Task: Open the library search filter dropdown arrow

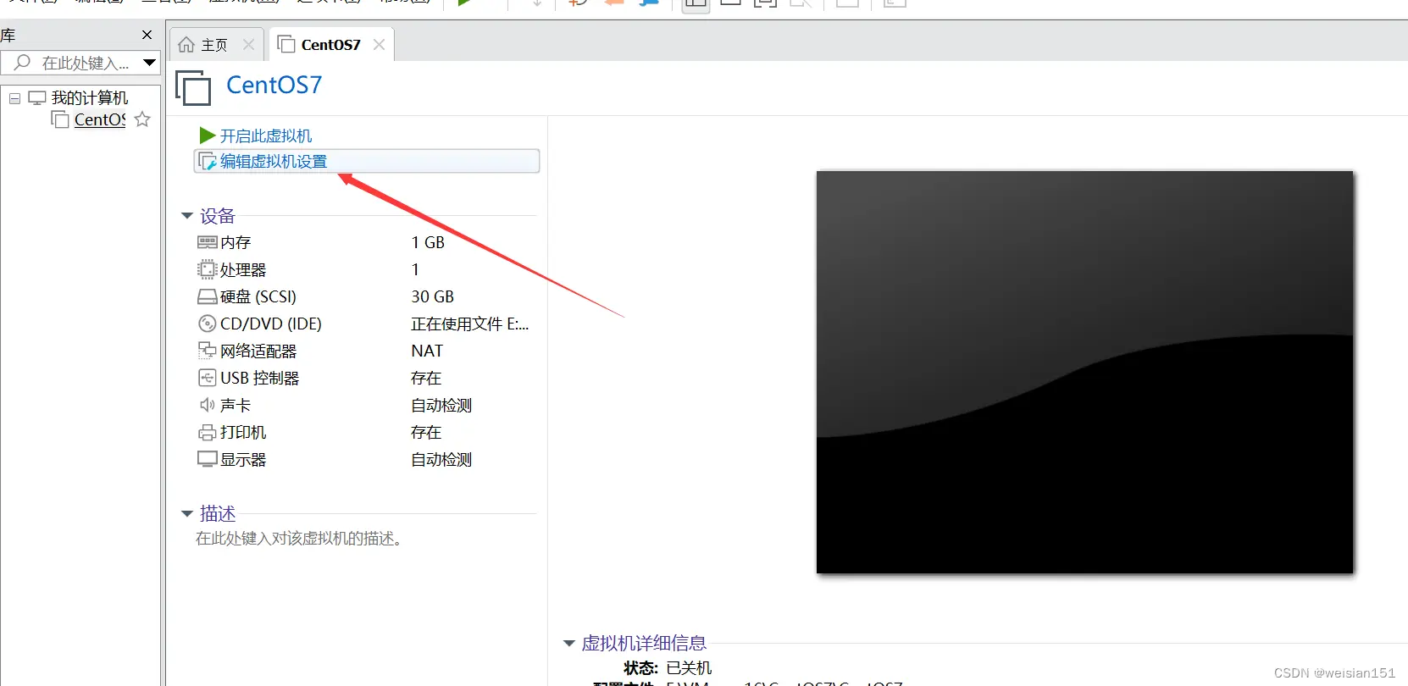Action: [x=150, y=63]
